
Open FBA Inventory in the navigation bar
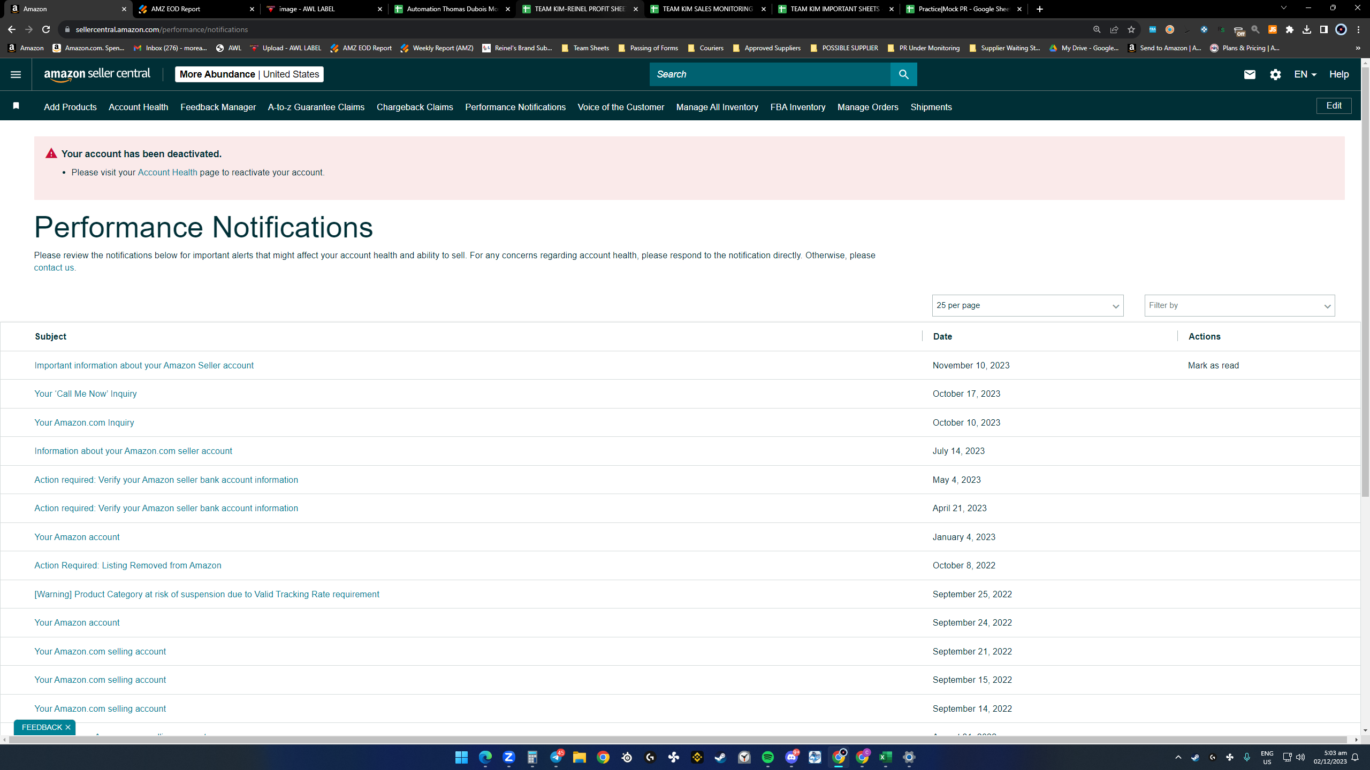pos(798,107)
